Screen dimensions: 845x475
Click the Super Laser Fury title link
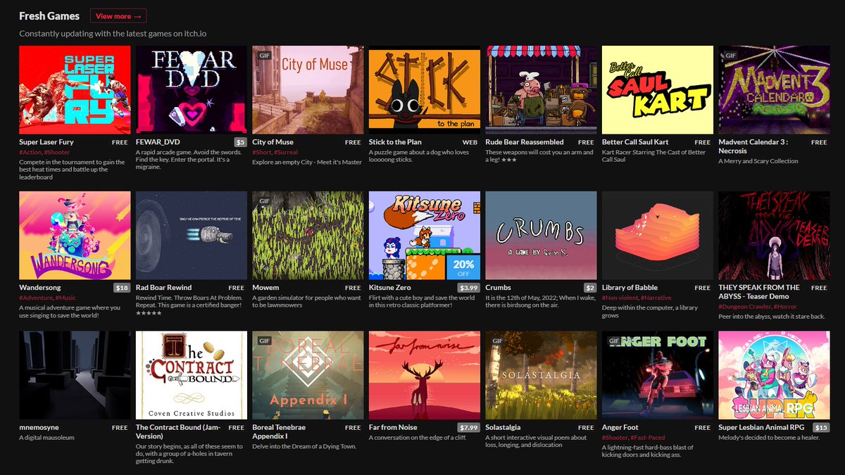46,142
